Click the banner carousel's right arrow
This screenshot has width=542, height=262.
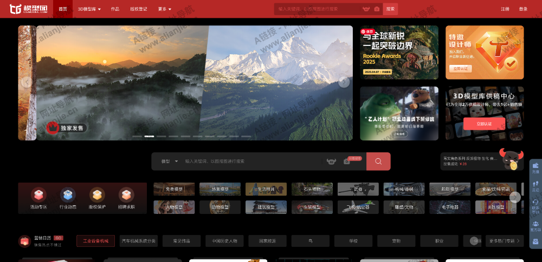[344, 82]
